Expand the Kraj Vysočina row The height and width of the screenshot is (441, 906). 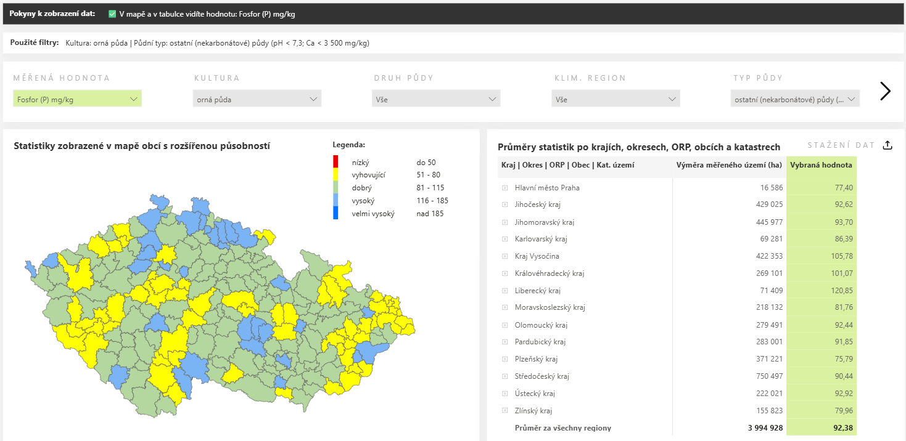504,256
